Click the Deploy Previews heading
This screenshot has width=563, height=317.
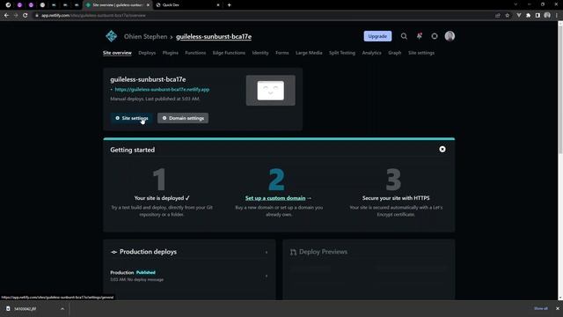(x=323, y=252)
